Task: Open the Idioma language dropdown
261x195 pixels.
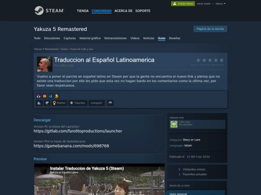Action: point(220,4)
